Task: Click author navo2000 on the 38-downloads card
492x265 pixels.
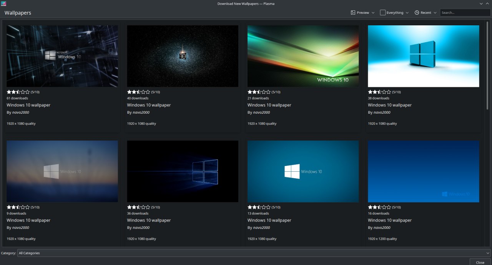Action: point(382,113)
